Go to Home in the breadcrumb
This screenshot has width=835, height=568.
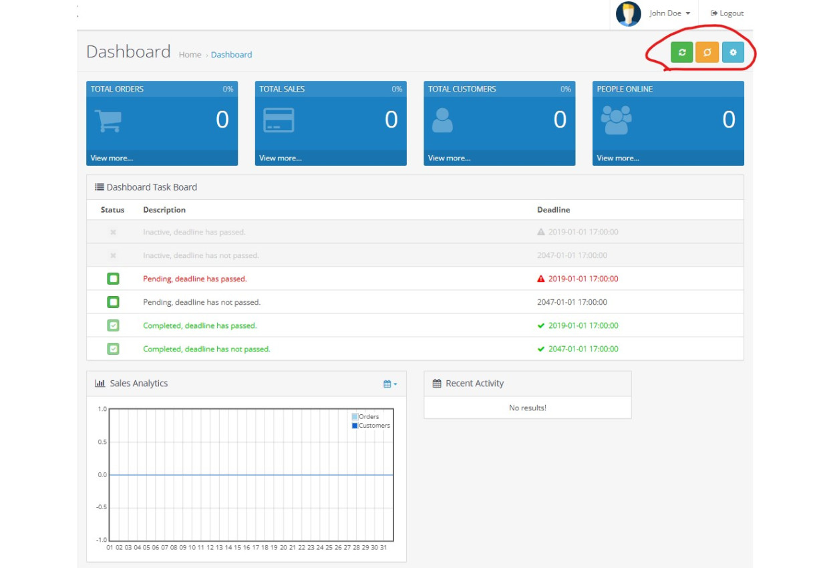(190, 55)
